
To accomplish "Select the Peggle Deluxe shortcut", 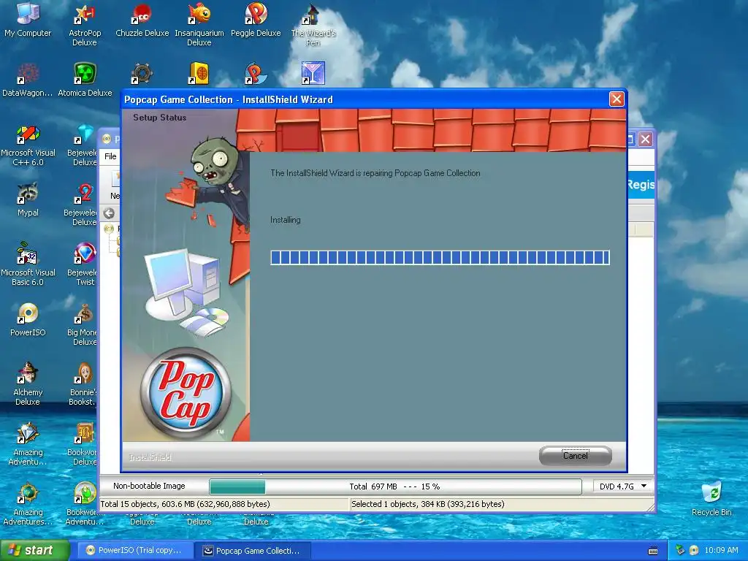I will (256, 20).
